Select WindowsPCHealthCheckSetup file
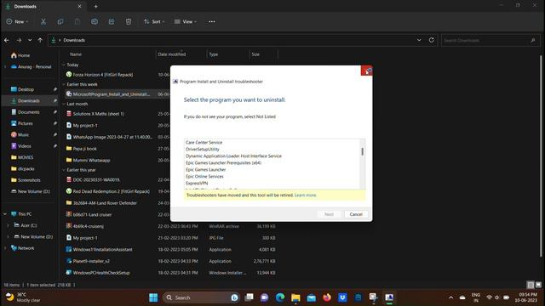 101,273
